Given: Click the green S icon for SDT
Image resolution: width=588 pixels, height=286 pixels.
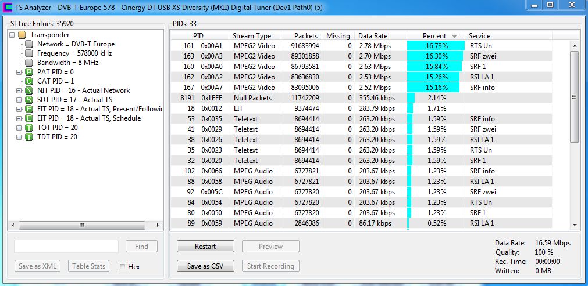Looking at the screenshot, I should click(x=28, y=100).
